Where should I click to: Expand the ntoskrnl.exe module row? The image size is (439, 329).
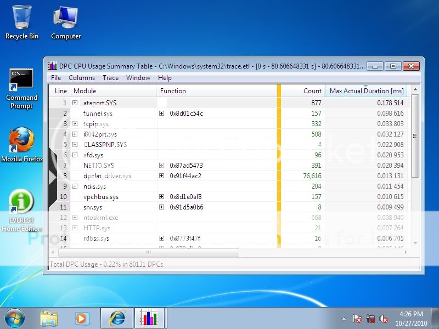(75, 217)
